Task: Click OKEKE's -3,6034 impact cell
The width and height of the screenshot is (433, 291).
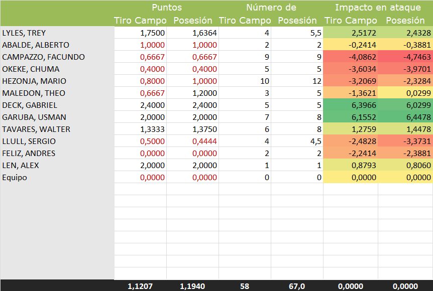Action: click(351, 69)
